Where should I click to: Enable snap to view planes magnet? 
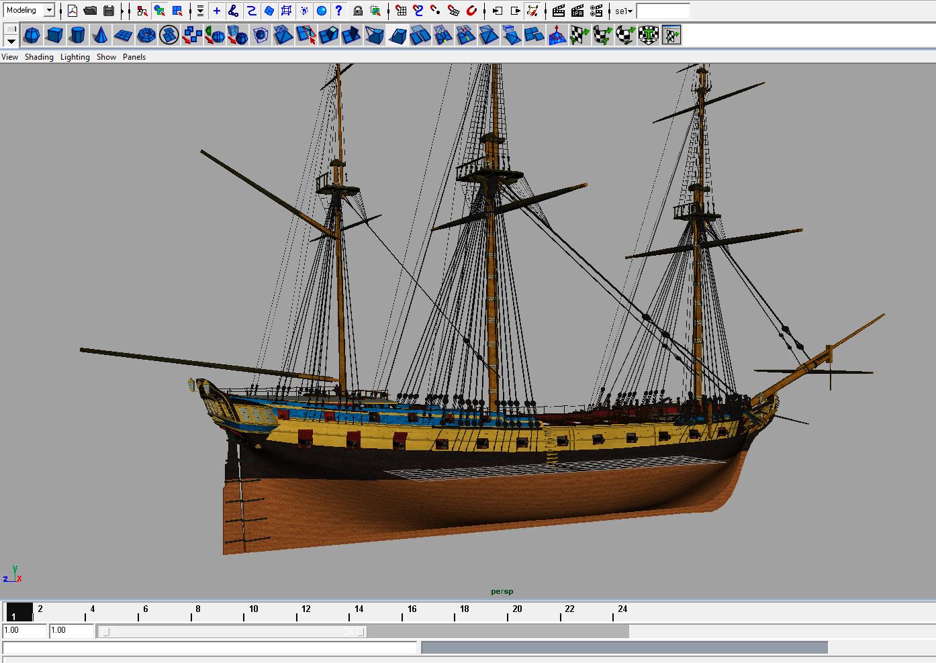click(454, 11)
